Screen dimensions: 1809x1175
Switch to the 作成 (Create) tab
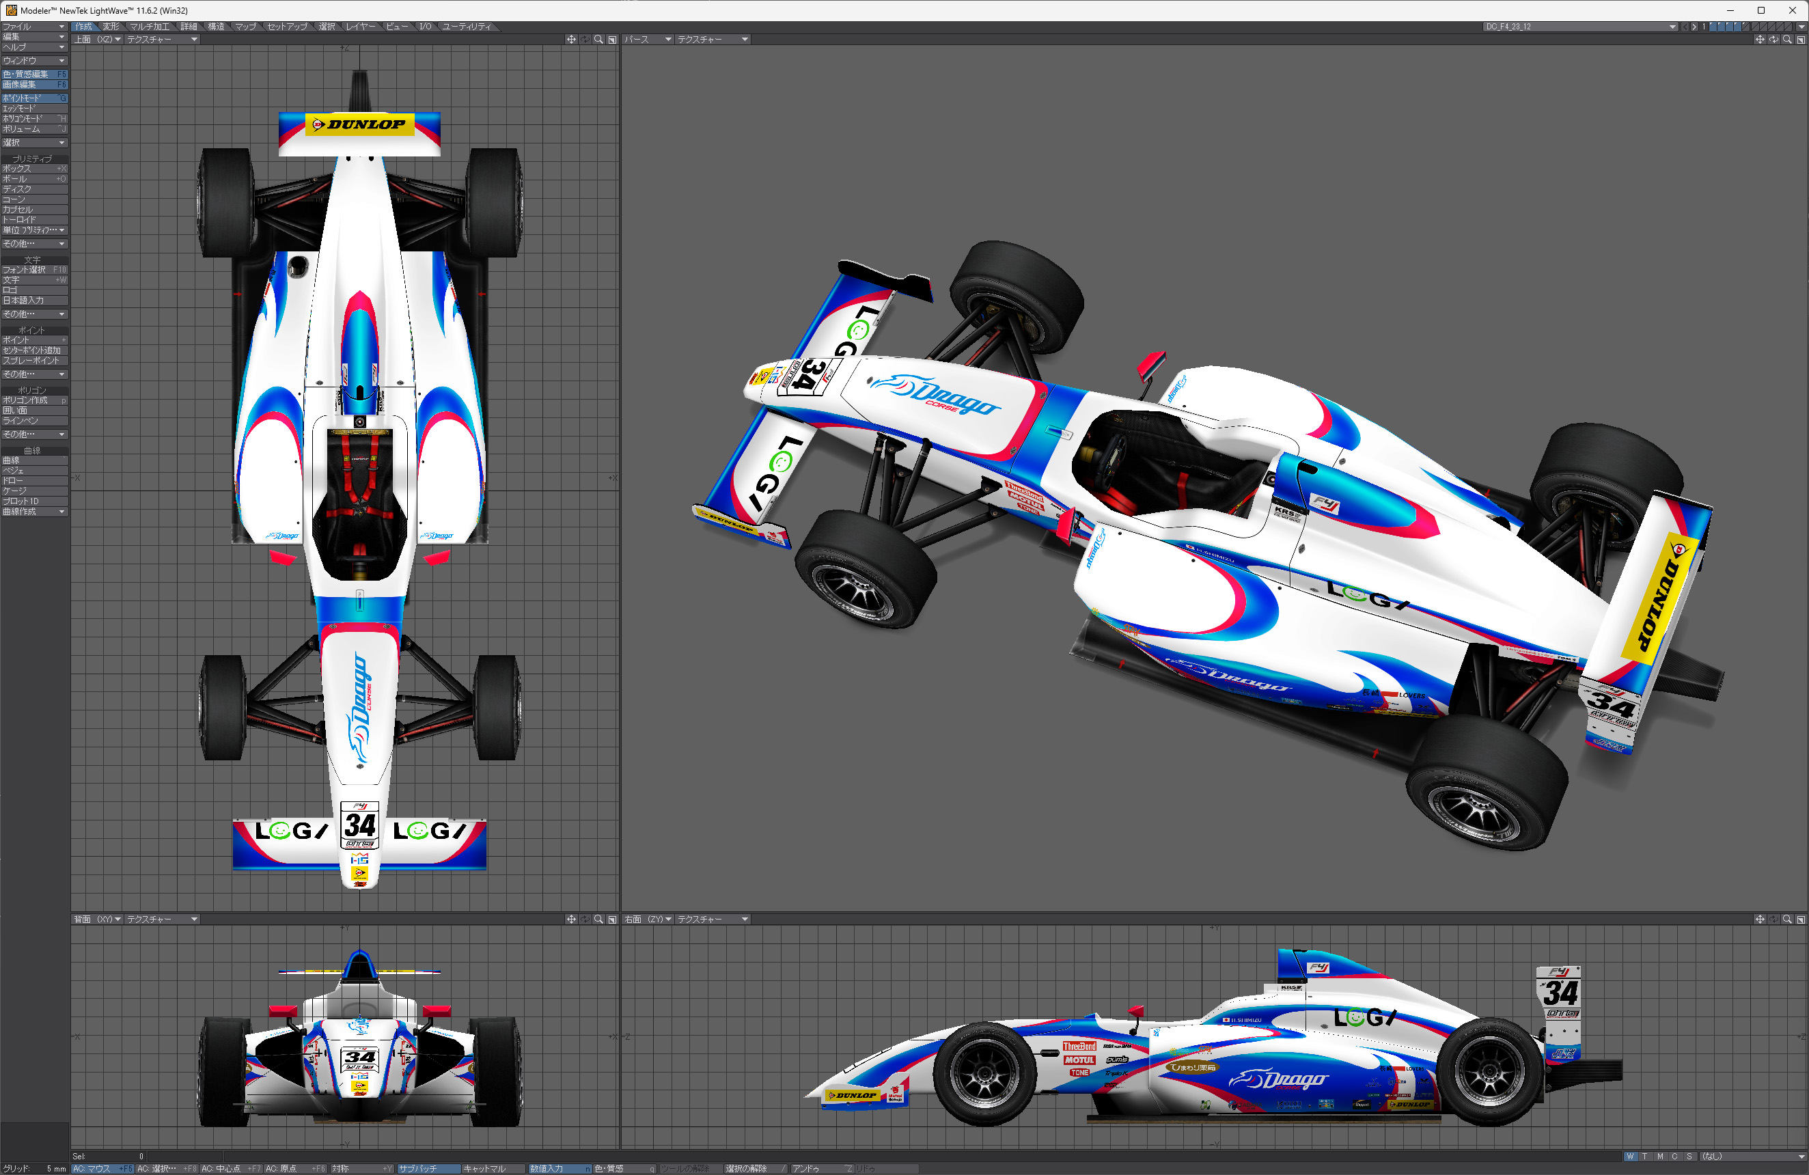coord(84,27)
